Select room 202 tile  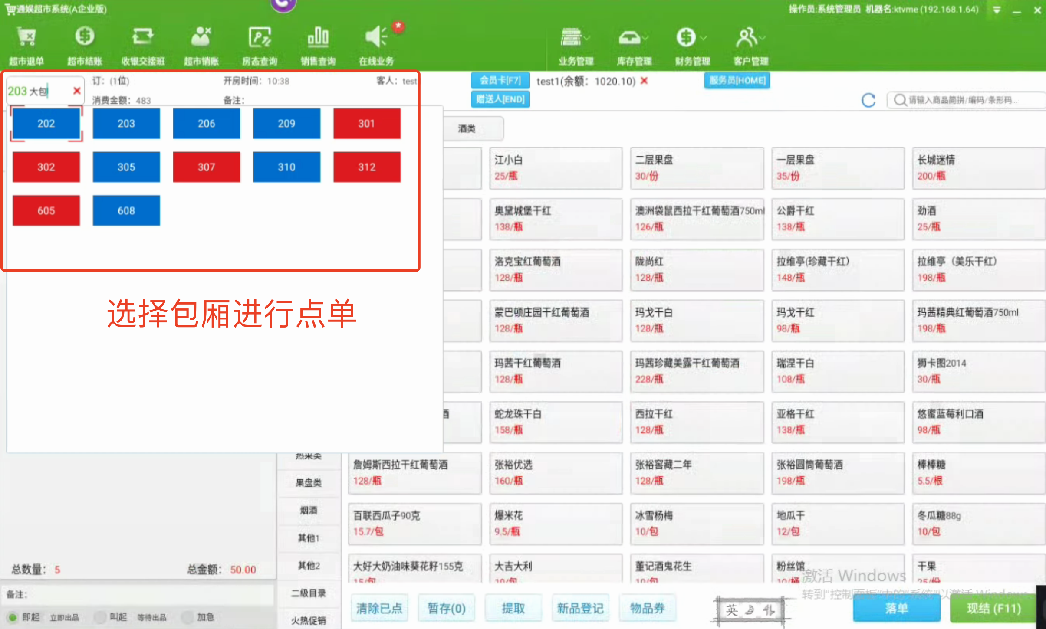tap(46, 124)
